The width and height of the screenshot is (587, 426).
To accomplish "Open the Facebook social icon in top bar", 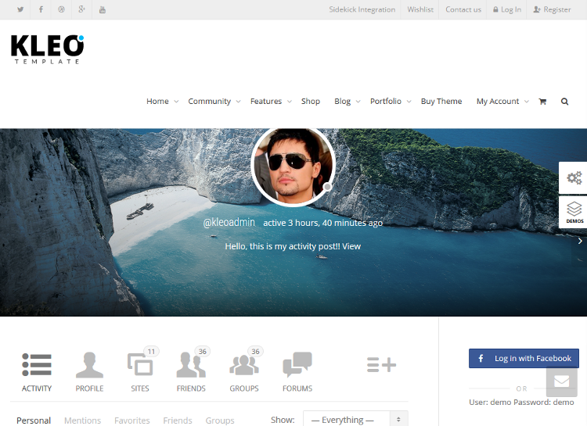I will pos(41,9).
